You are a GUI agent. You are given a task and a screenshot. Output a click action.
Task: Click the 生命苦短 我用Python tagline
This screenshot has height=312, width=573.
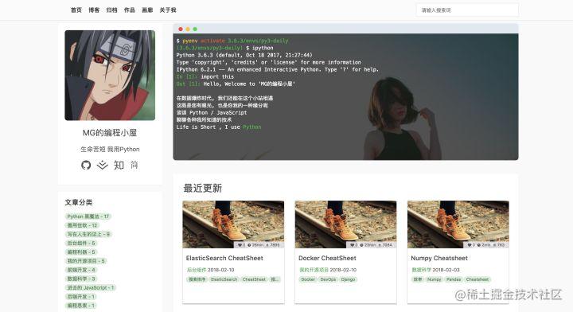coord(110,149)
